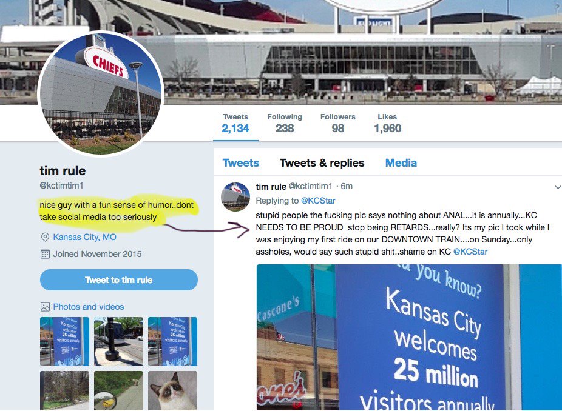Click the Photos and videos picture icon

(45, 307)
